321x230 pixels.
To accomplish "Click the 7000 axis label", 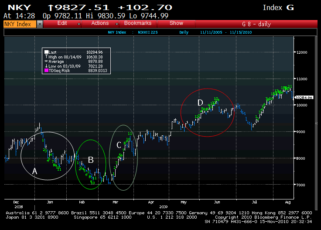I will click(x=301, y=185).
